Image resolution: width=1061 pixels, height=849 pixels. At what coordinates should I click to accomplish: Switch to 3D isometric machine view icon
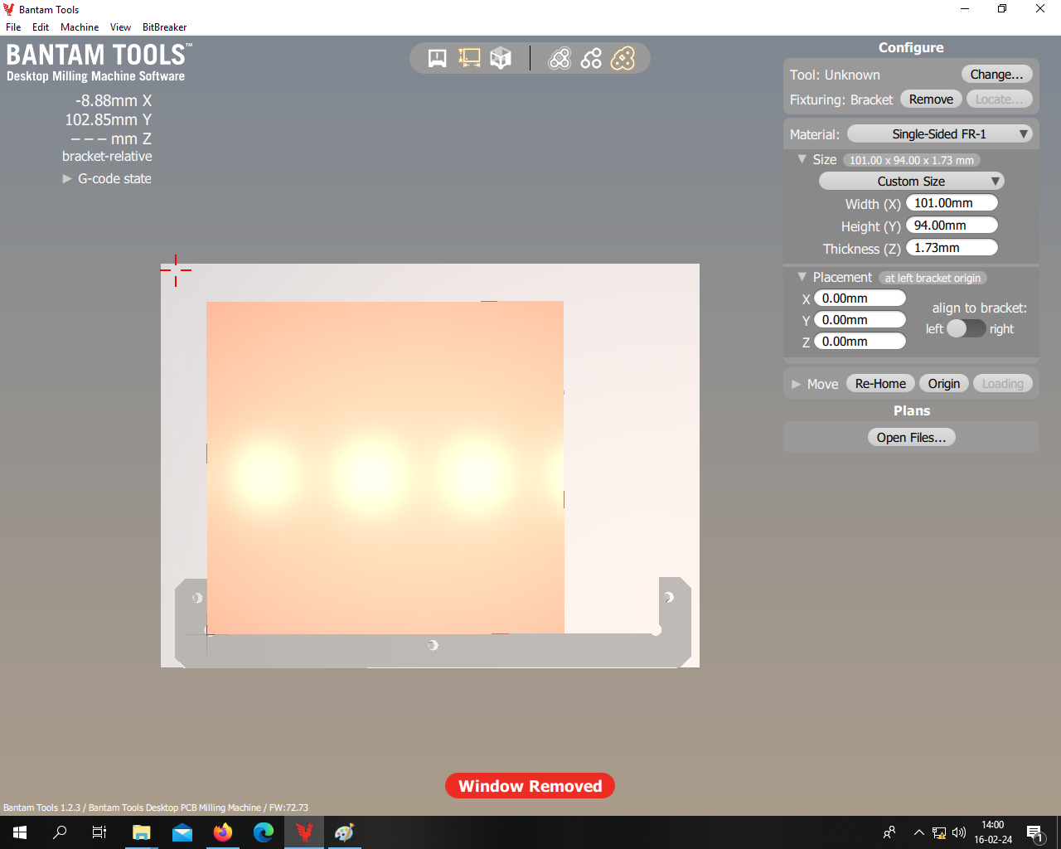(x=501, y=58)
